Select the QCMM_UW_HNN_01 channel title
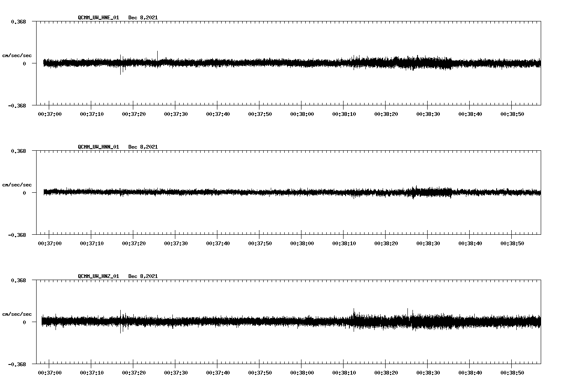This screenshot has width=571, height=388. click(98, 147)
